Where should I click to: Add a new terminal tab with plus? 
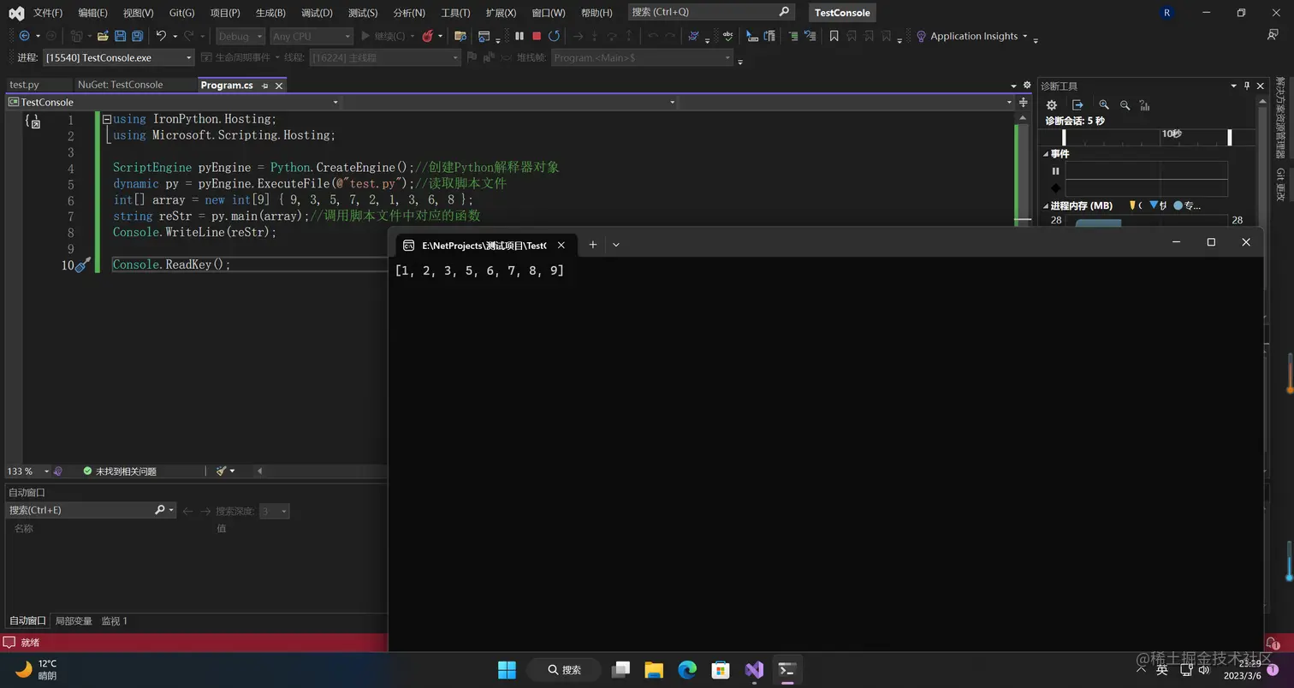click(x=592, y=245)
